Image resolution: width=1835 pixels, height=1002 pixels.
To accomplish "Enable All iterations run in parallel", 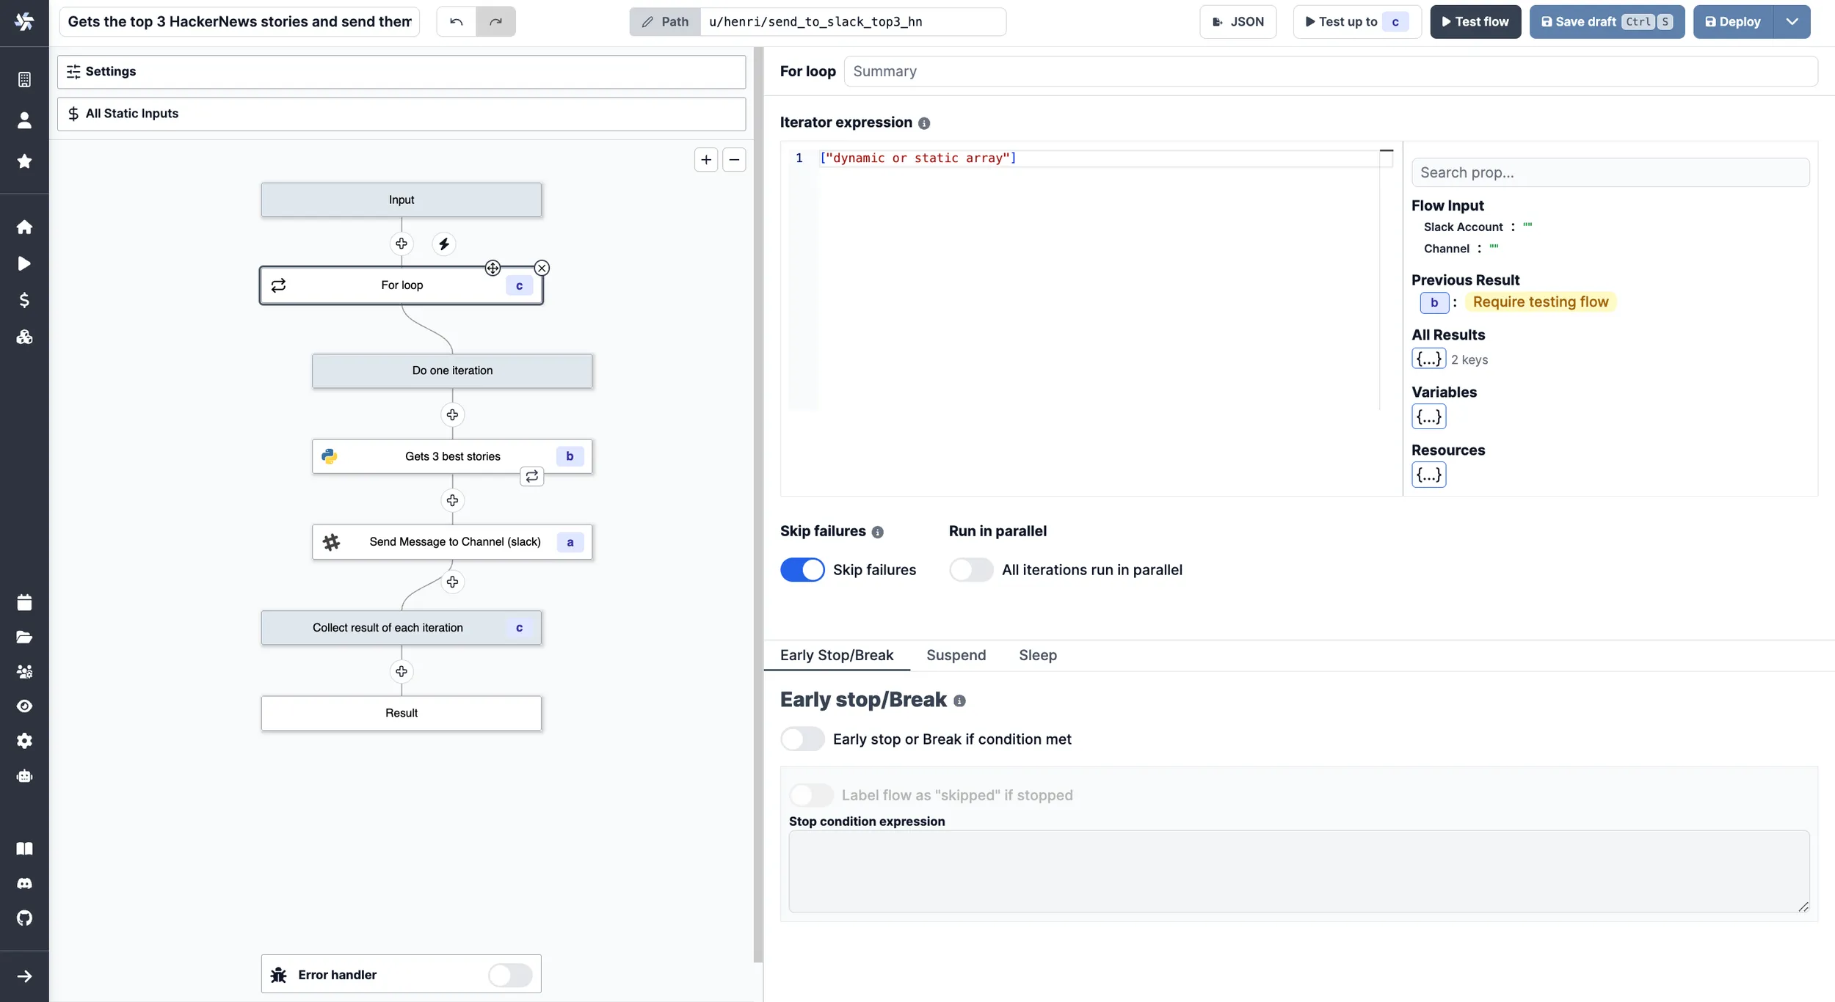I will (971, 569).
